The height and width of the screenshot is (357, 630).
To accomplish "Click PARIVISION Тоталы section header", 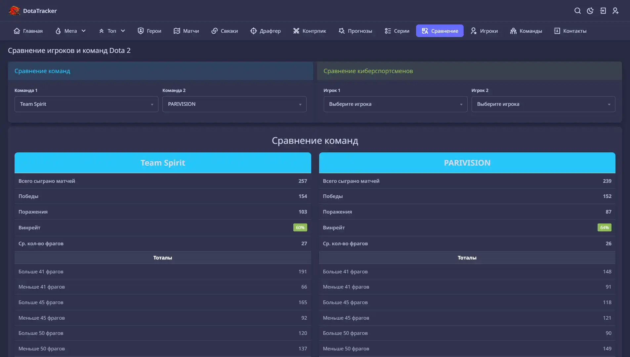I will pos(467,258).
